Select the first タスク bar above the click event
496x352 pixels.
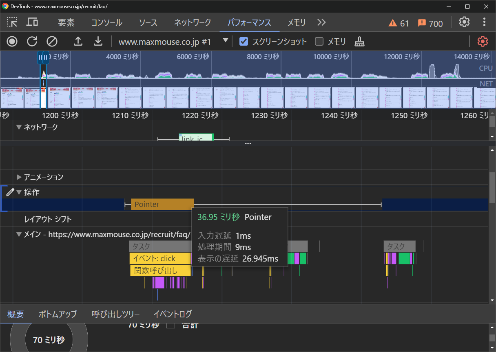(x=160, y=246)
